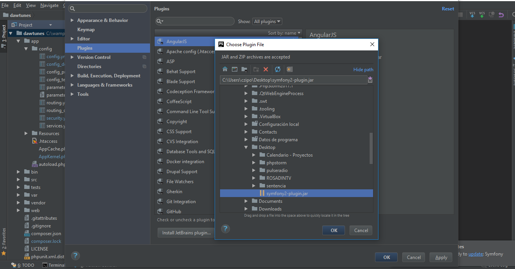Click Install JetBrains plugin button

tap(187, 232)
